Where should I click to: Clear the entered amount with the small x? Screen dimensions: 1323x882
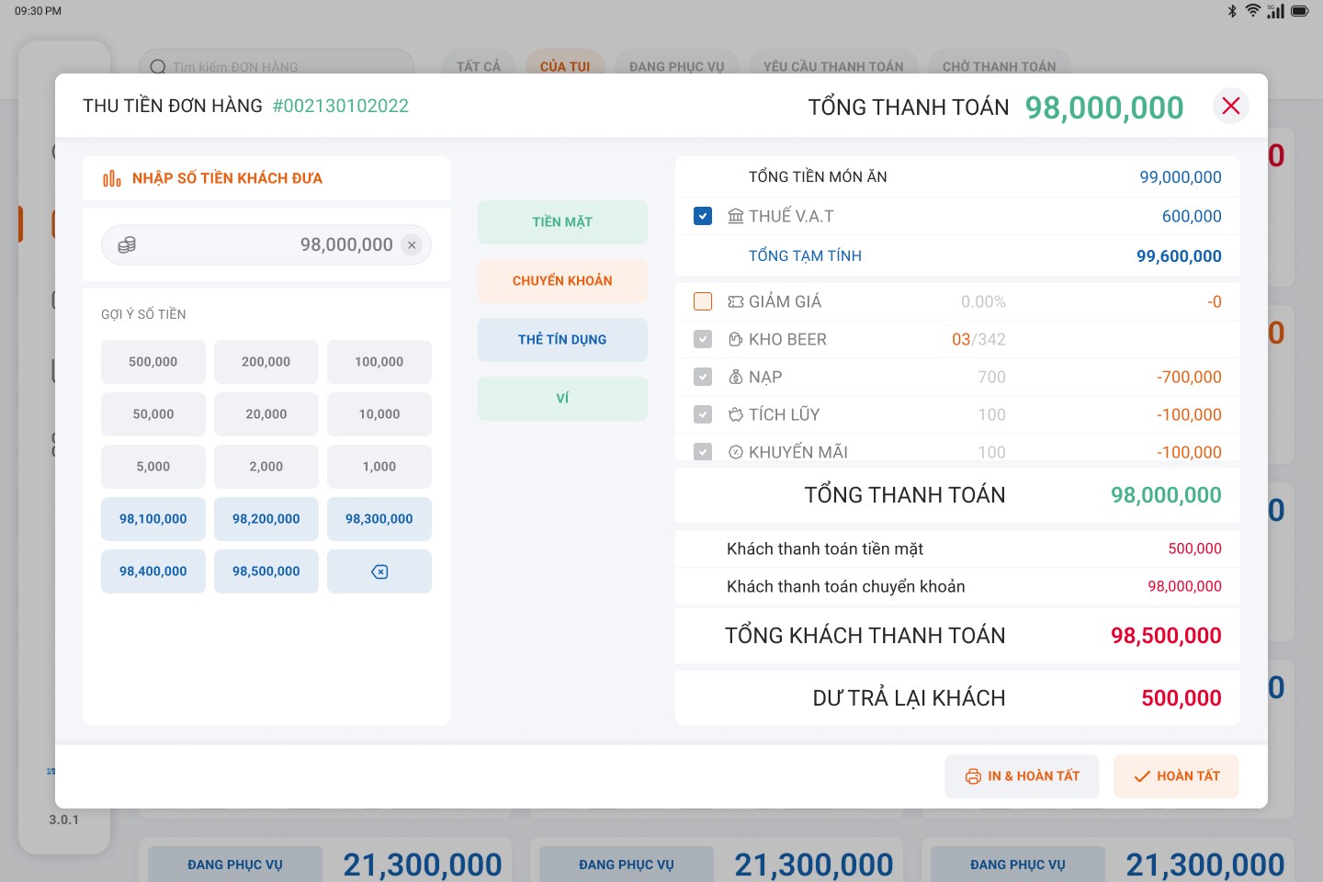click(412, 245)
